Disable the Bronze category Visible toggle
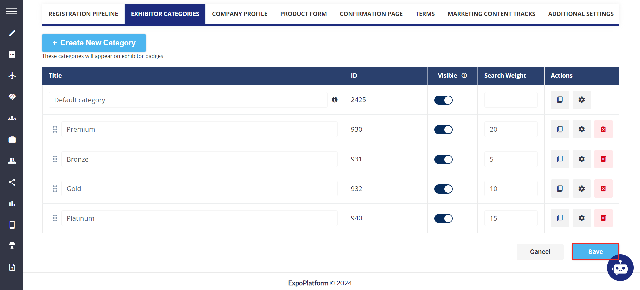The width and height of the screenshot is (640, 290). pyautogui.click(x=443, y=159)
